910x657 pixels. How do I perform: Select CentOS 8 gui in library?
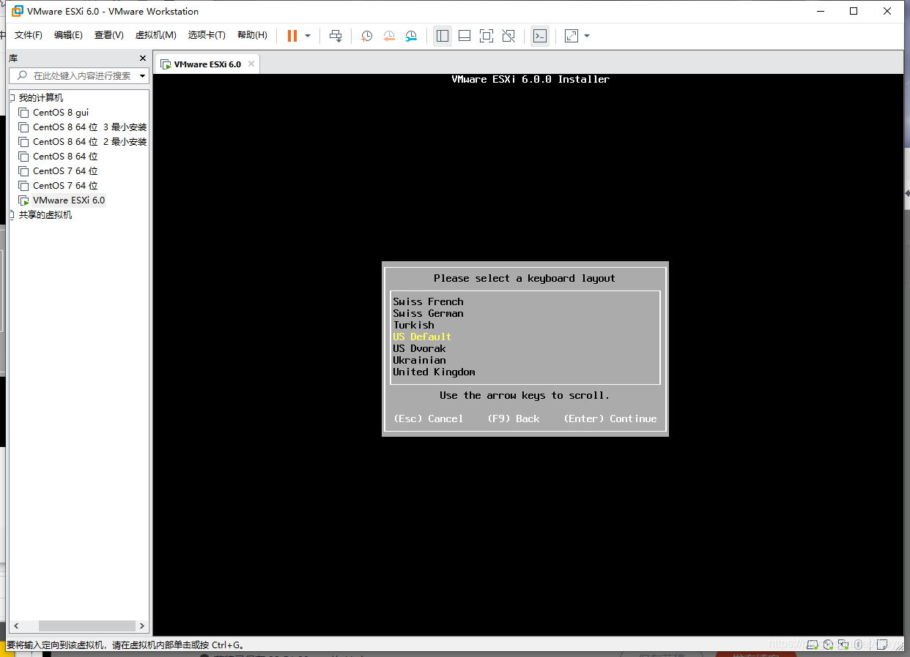pyautogui.click(x=60, y=113)
